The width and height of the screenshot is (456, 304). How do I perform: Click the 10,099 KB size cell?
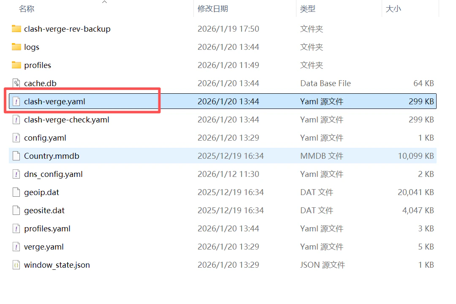[x=416, y=156]
